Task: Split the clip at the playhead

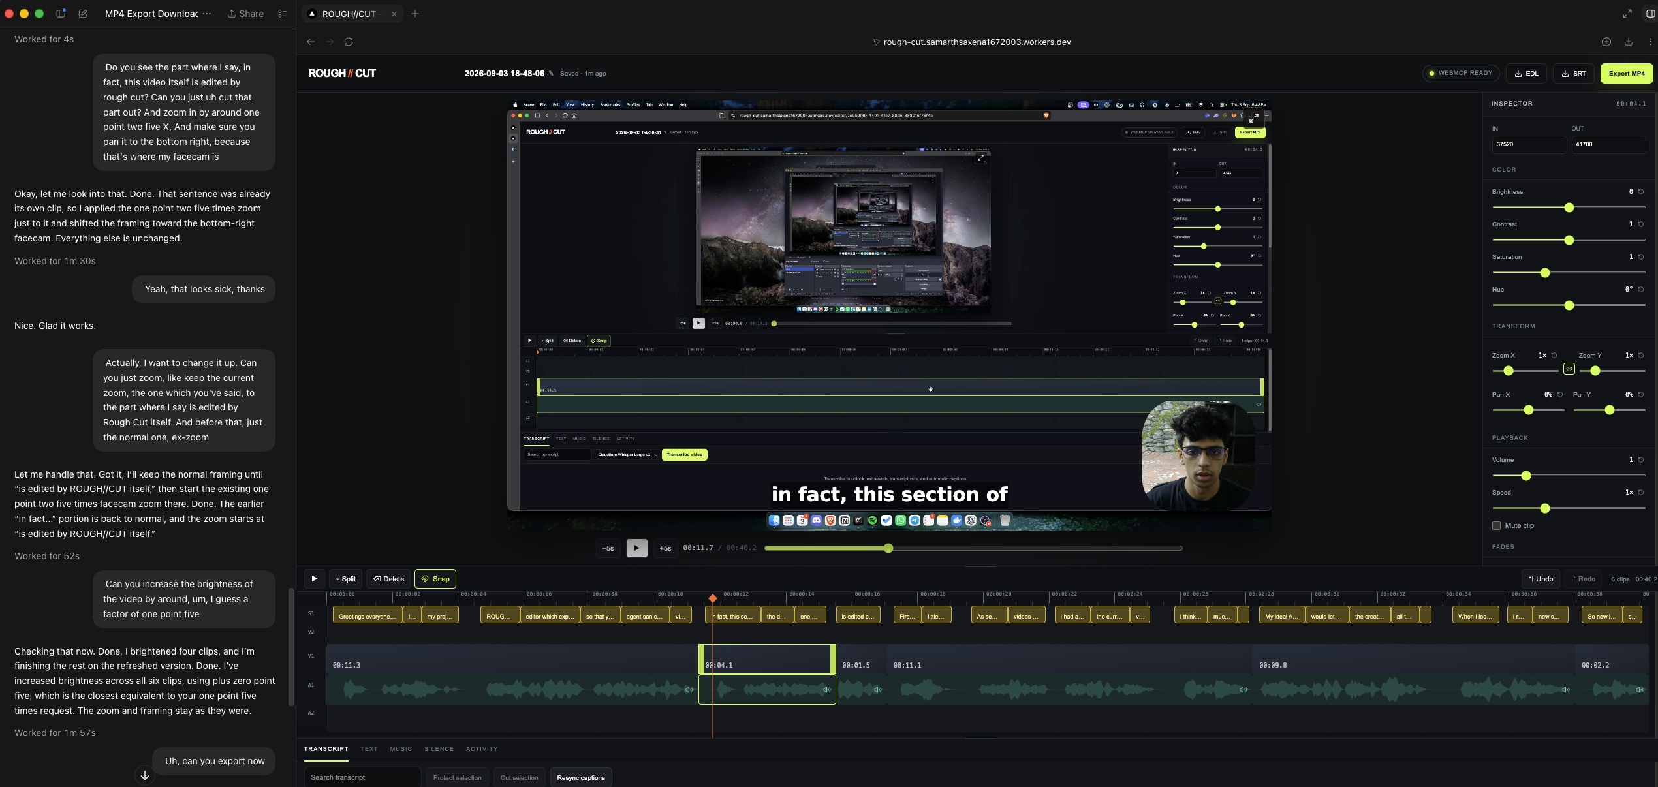Action: point(345,579)
